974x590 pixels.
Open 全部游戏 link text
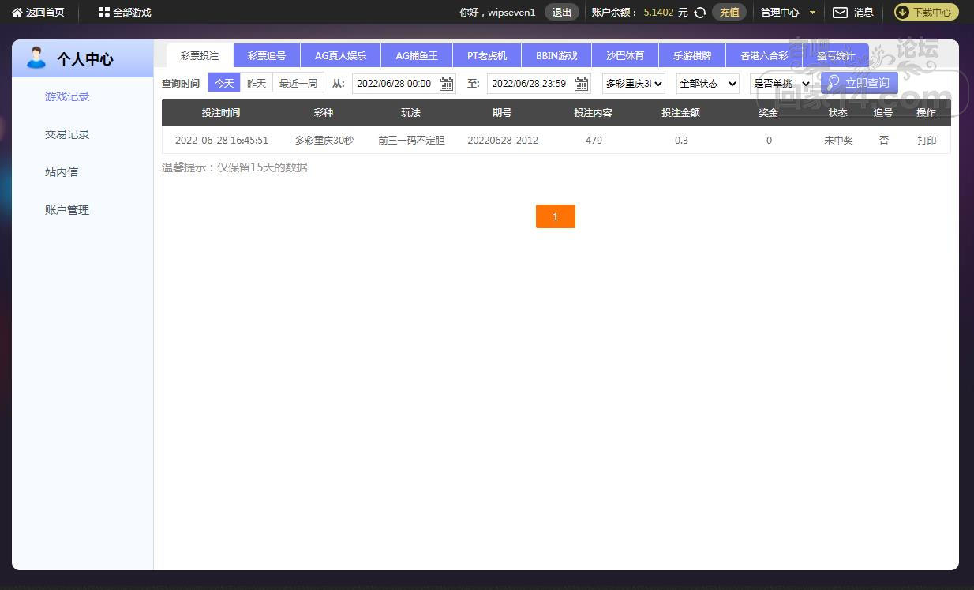(x=132, y=13)
